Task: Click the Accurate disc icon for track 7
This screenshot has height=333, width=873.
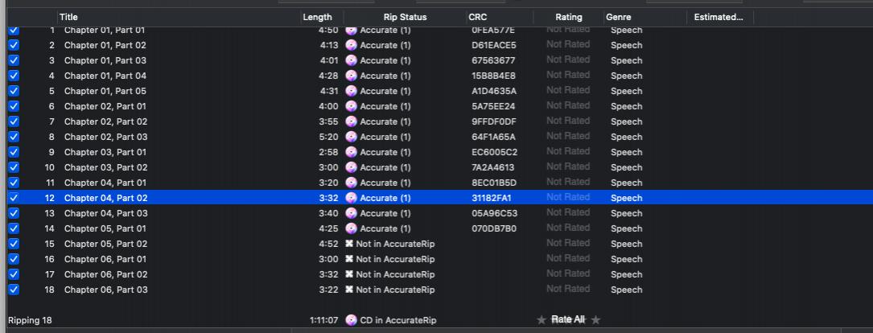Action: (x=351, y=121)
